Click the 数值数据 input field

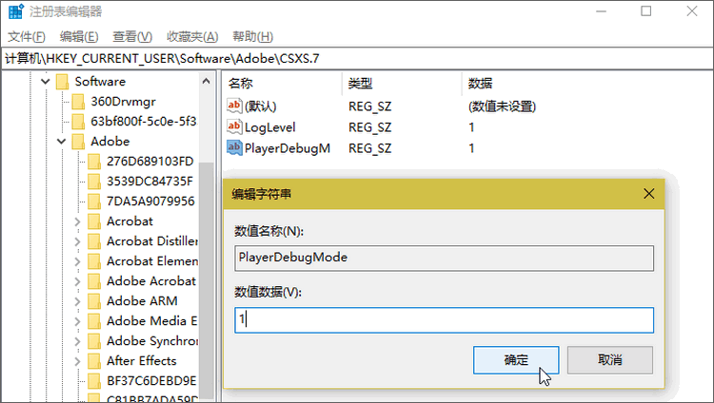(445, 320)
